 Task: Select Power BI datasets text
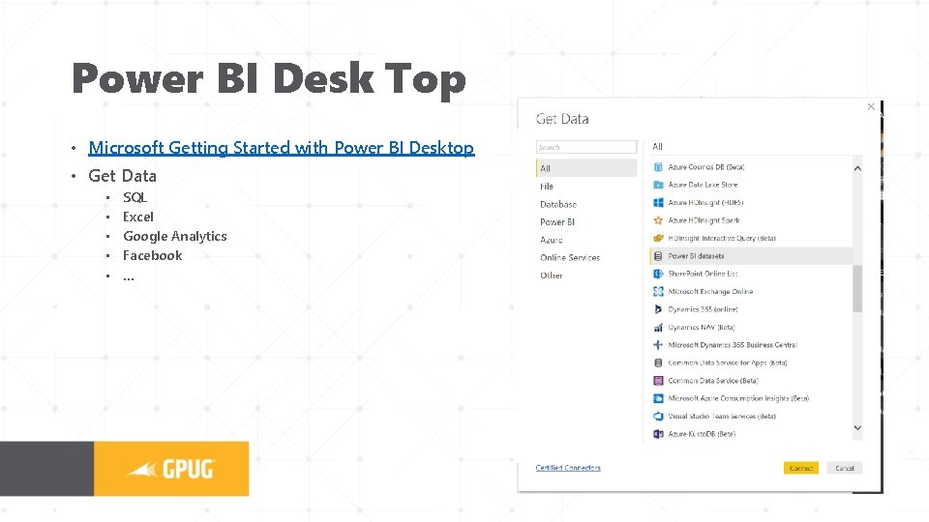pyautogui.click(x=696, y=255)
